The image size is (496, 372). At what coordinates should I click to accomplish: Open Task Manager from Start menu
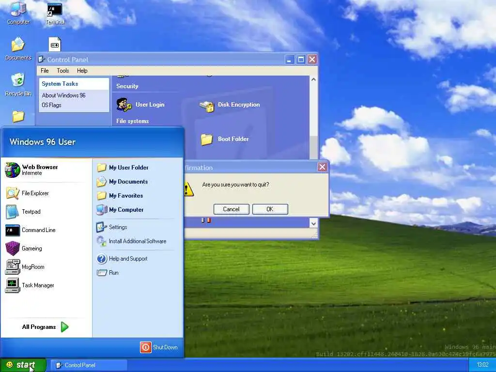click(46, 285)
